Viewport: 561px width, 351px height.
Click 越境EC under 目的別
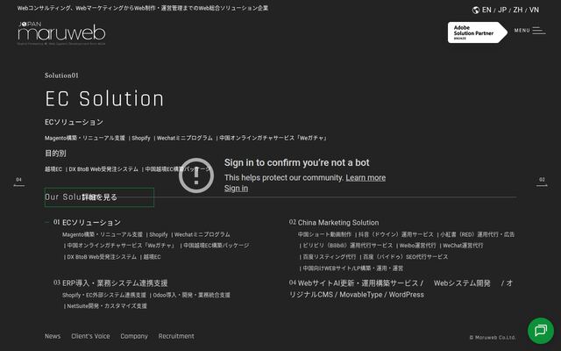[x=53, y=169]
